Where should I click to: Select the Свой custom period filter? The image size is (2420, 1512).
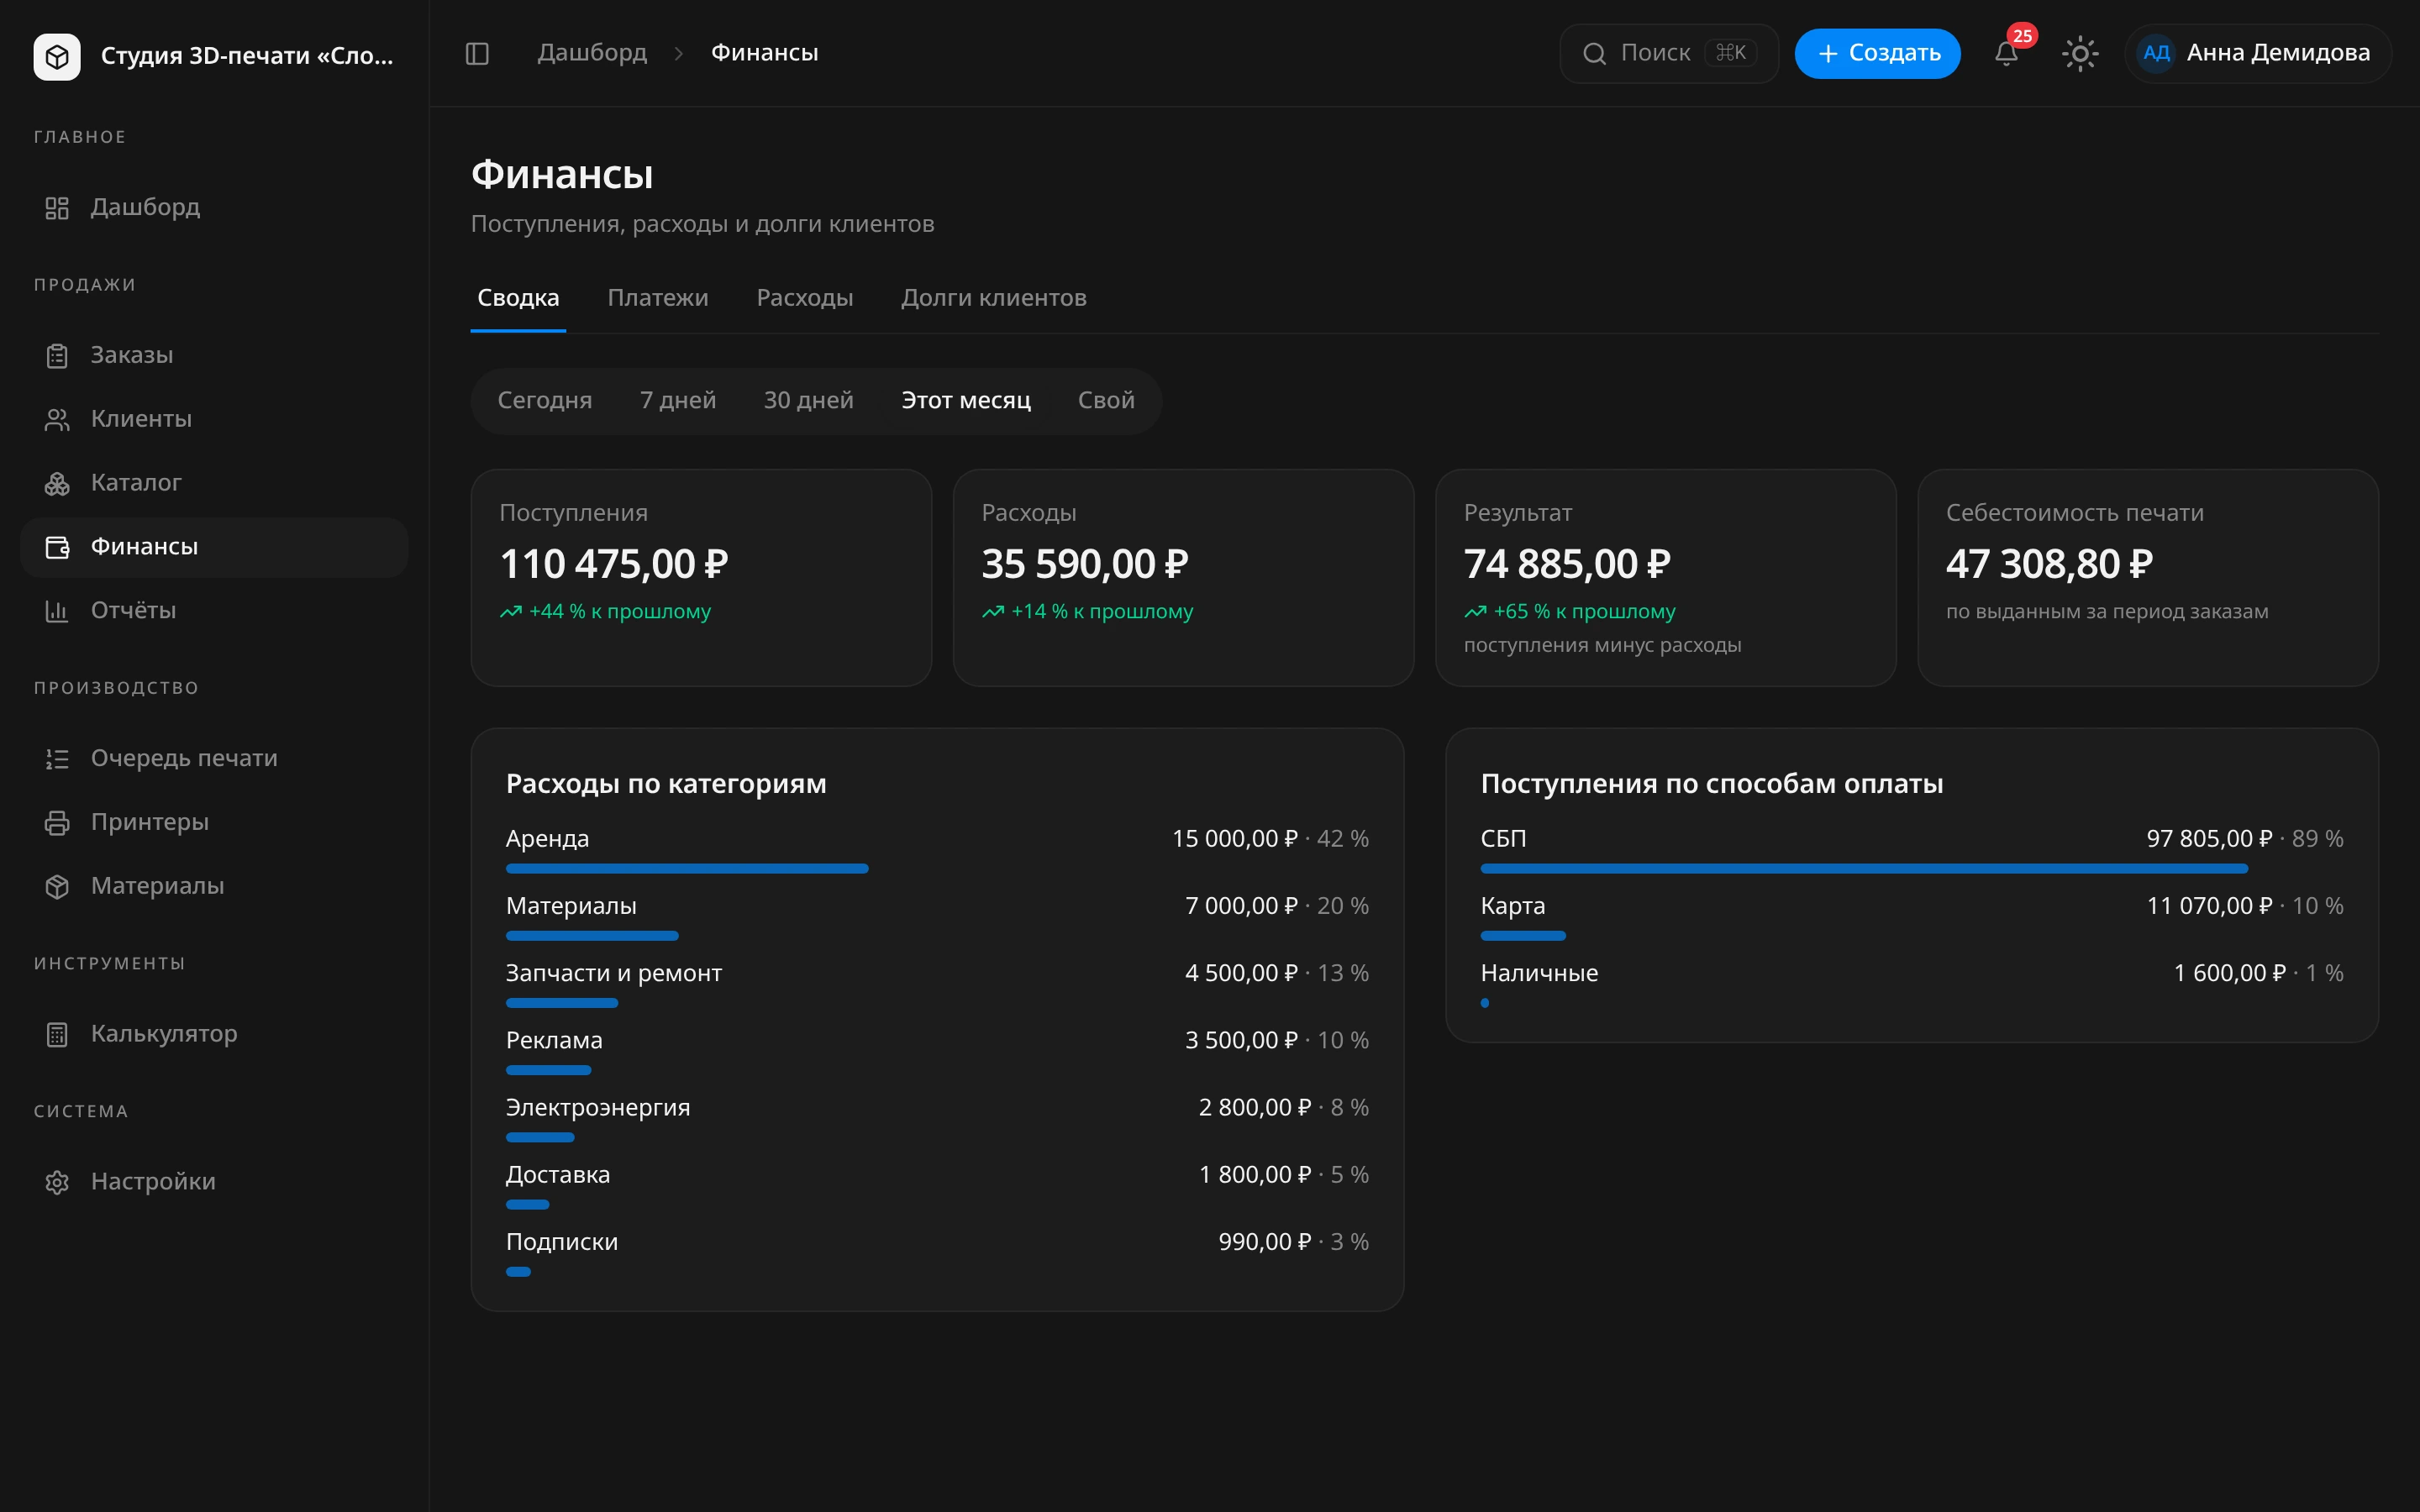pyautogui.click(x=1106, y=401)
